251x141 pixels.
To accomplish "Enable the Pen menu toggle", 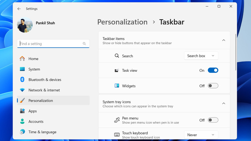I will tap(213, 120).
